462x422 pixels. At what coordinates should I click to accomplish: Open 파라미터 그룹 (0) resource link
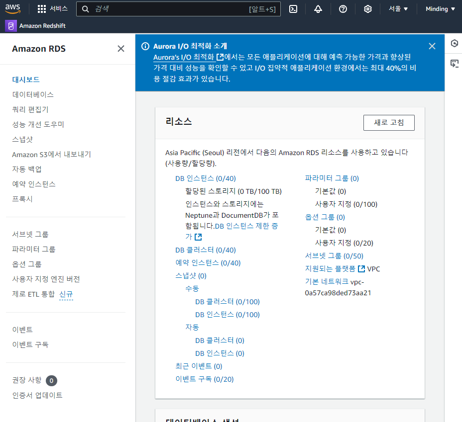click(332, 178)
